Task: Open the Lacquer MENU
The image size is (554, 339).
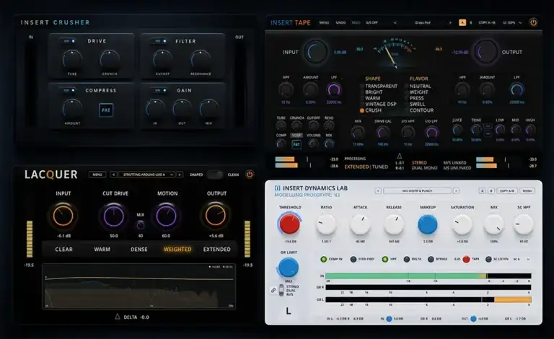Action: pos(97,175)
